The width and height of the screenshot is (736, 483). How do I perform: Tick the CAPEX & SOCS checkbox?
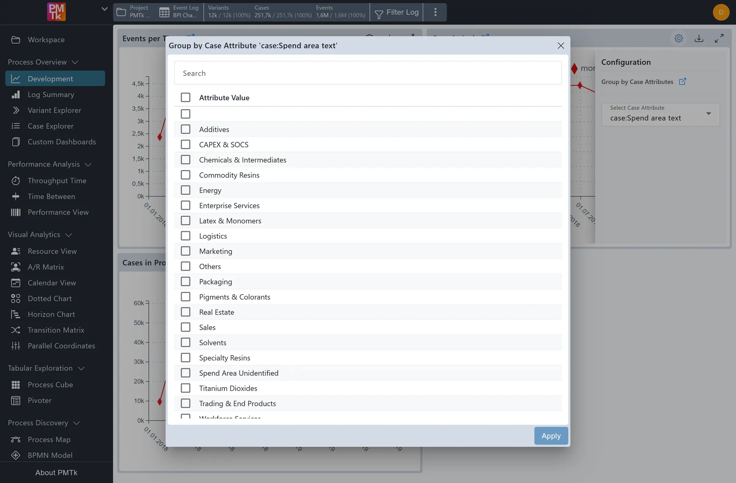185,144
